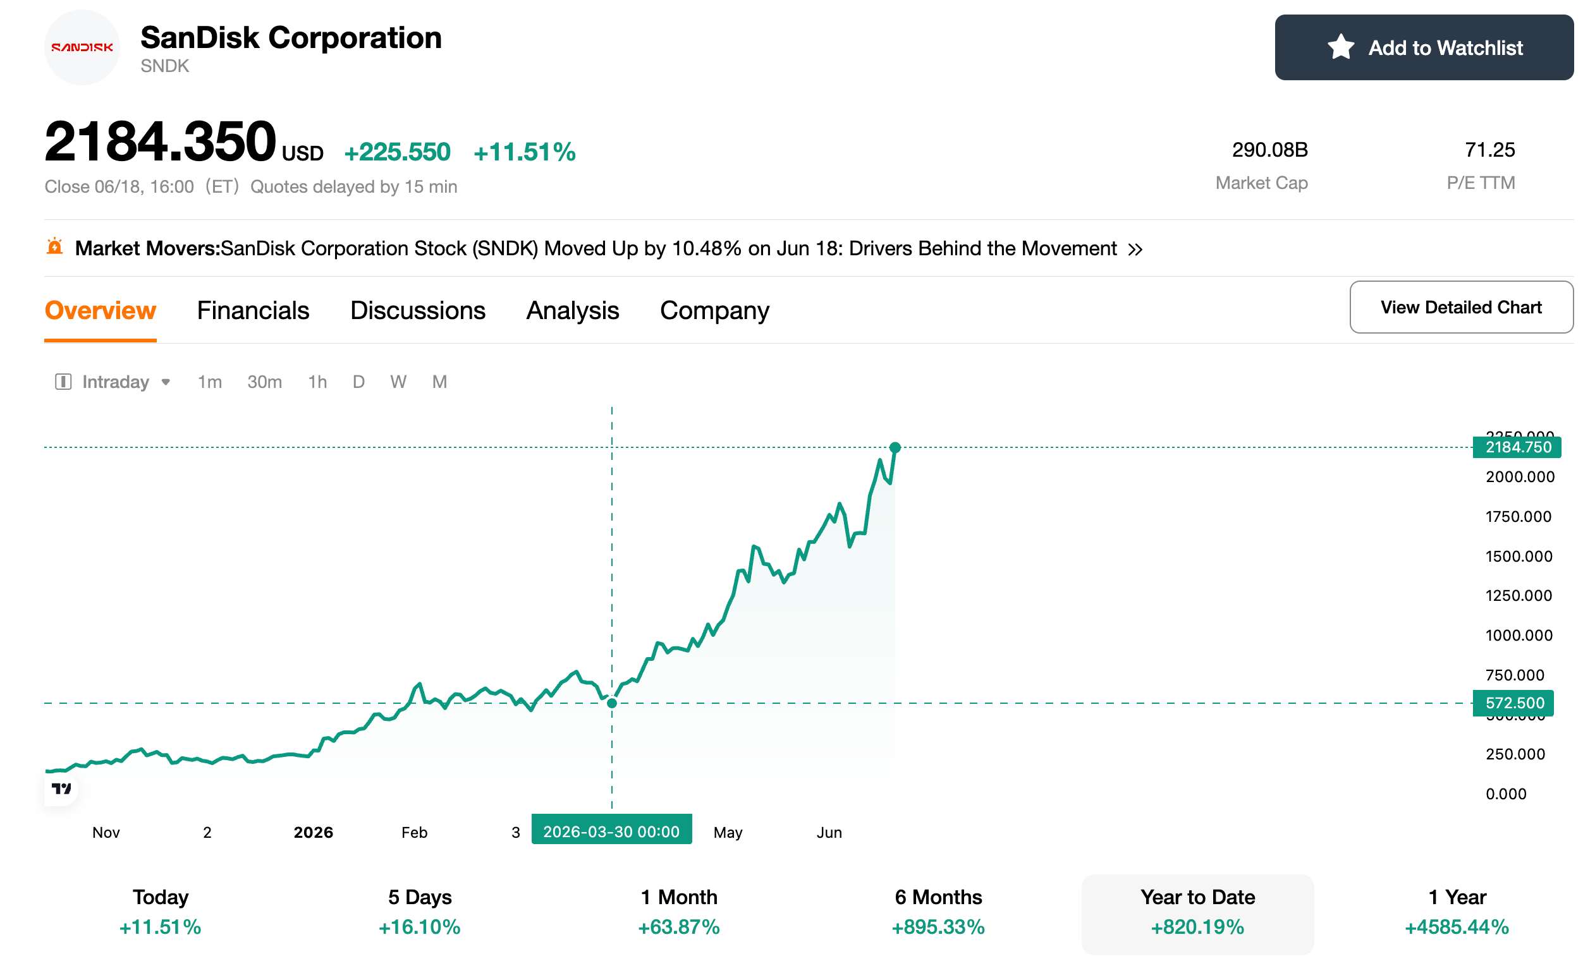The height and width of the screenshot is (973, 1583).
Task: Click the Feb label on the time axis
Action: tap(415, 832)
